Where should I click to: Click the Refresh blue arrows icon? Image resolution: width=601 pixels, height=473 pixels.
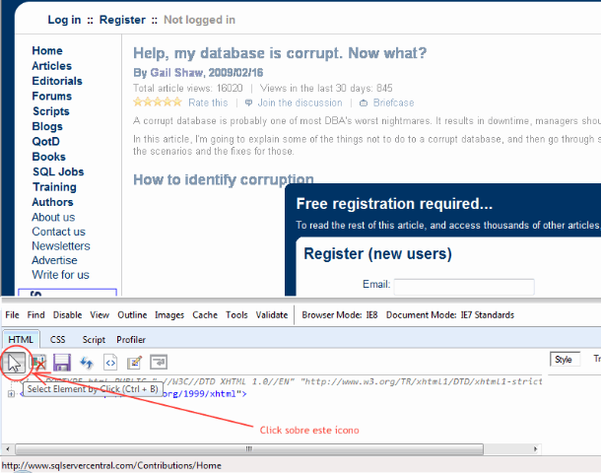click(87, 363)
